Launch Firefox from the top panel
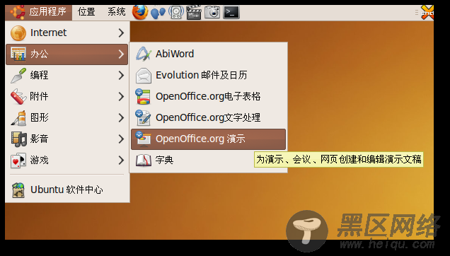 (140, 12)
